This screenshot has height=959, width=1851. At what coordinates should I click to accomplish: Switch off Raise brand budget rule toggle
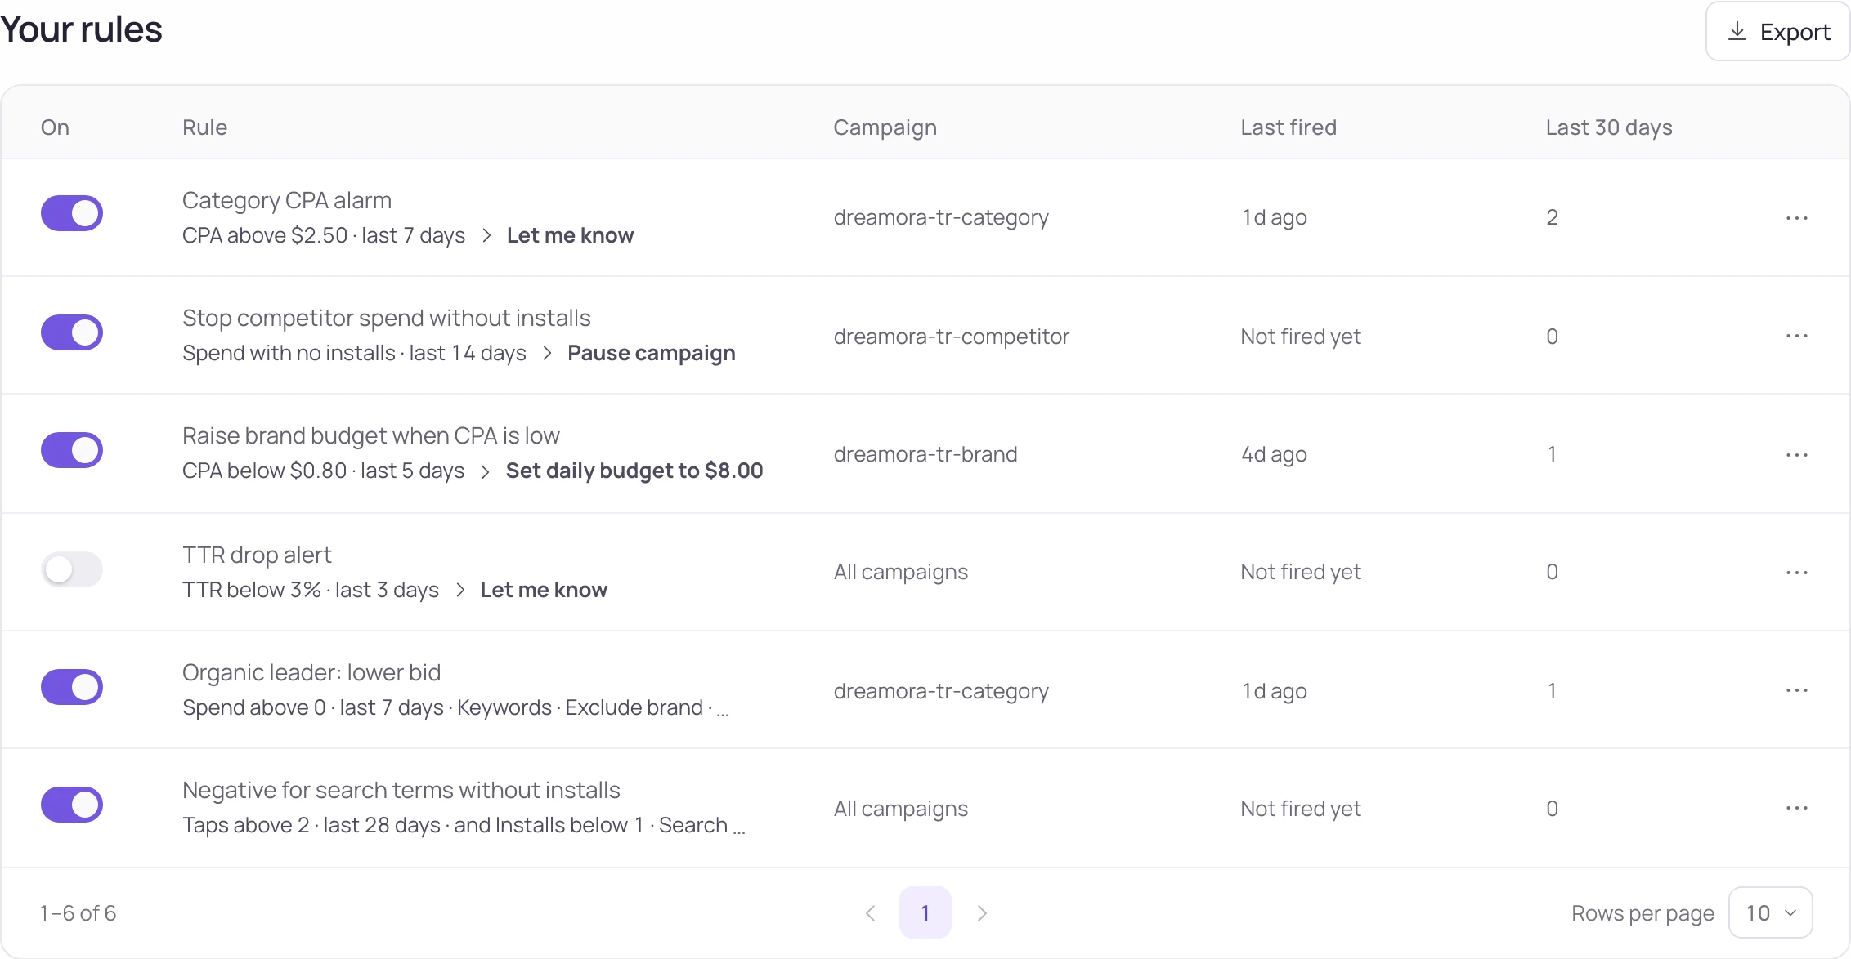(x=72, y=450)
